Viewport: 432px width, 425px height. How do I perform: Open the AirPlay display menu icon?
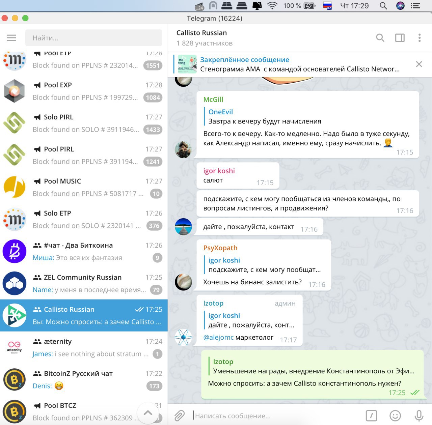(x=257, y=5)
